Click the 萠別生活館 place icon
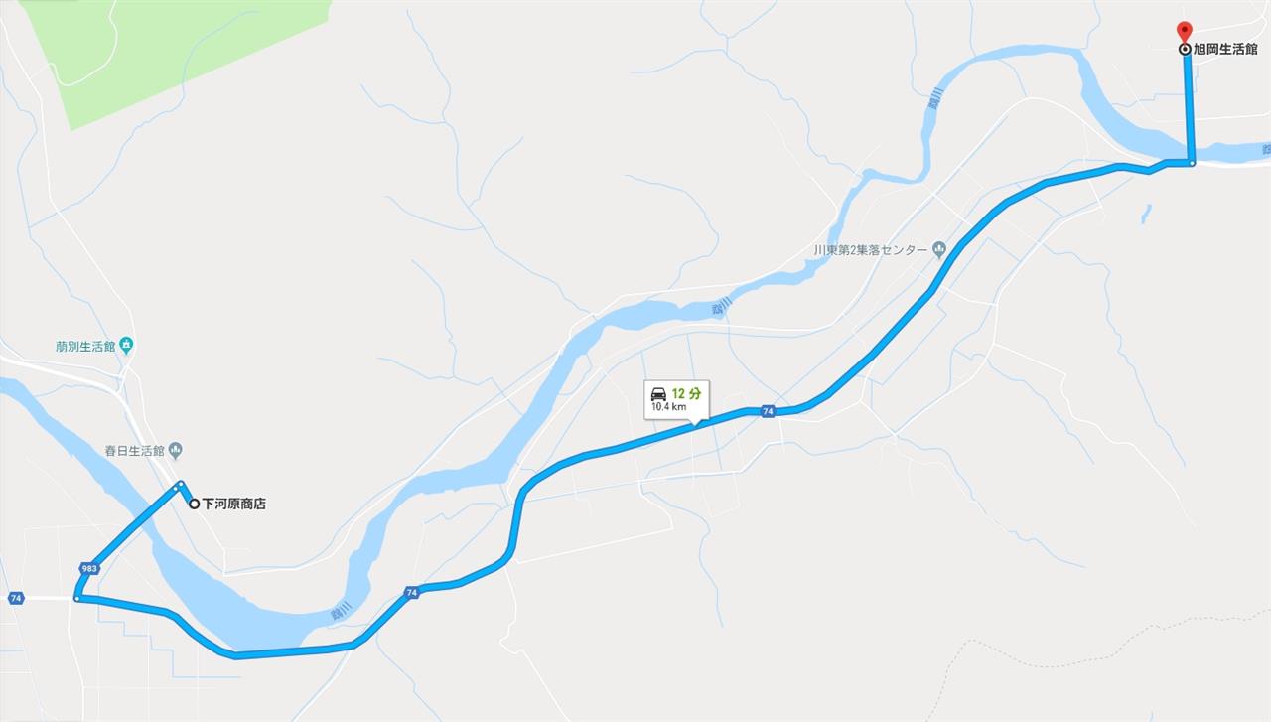1271x722 pixels. tap(126, 346)
